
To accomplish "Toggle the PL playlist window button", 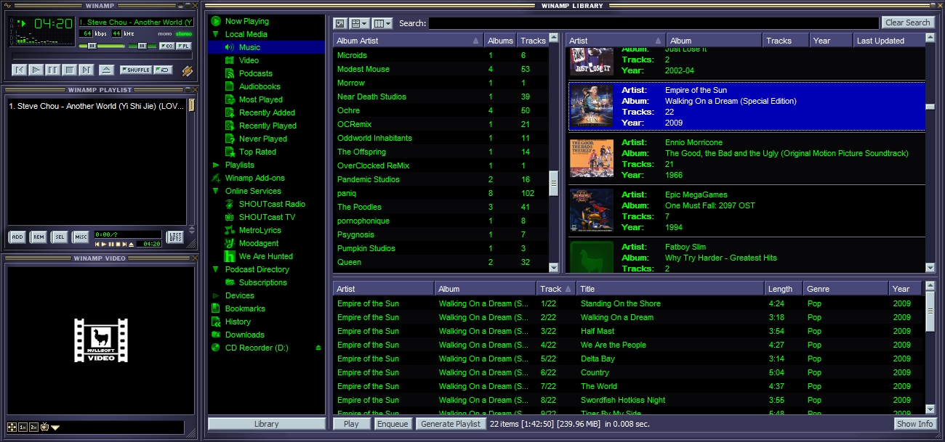I will [x=184, y=46].
